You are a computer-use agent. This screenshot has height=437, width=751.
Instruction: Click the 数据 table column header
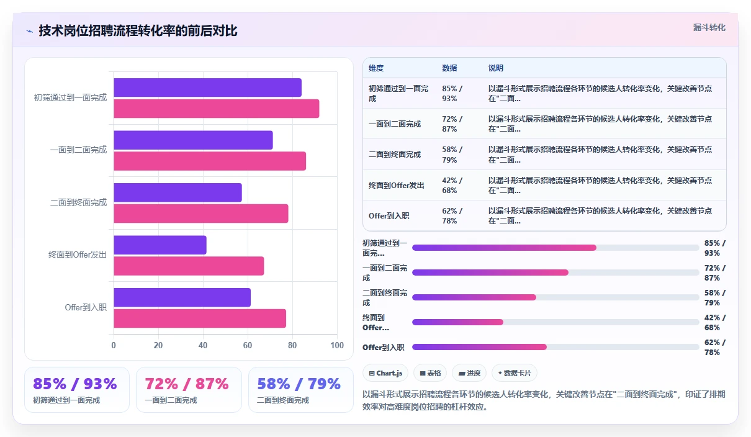tap(449, 68)
